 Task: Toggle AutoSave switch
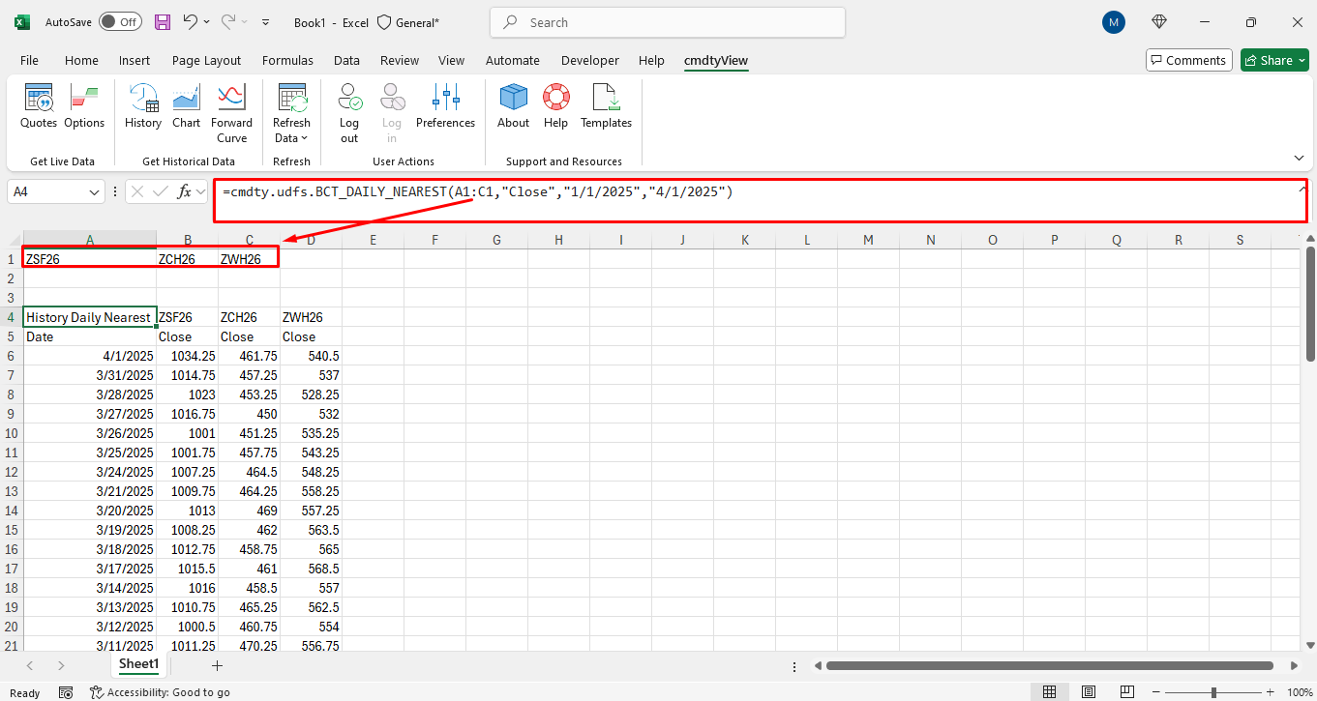(120, 22)
